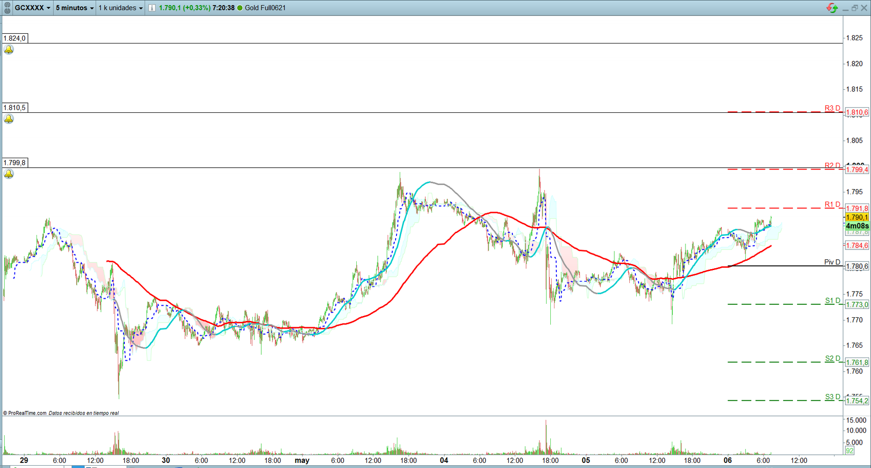Screen dimensions: 871x468
Task: Click the Piv D pivot label
Action: 832,262
